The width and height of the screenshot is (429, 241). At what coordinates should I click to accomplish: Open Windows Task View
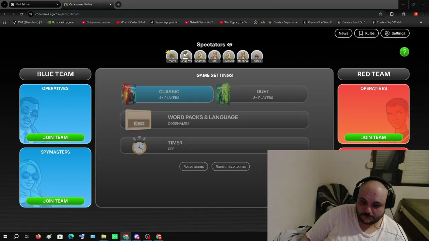pyautogui.click(x=27, y=237)
